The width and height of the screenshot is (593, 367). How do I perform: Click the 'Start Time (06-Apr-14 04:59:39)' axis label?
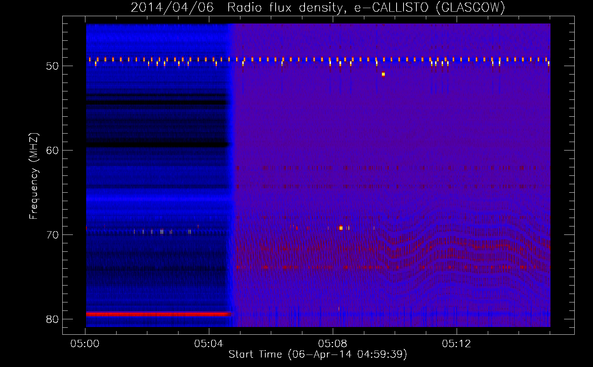click(x=318, y=355)
